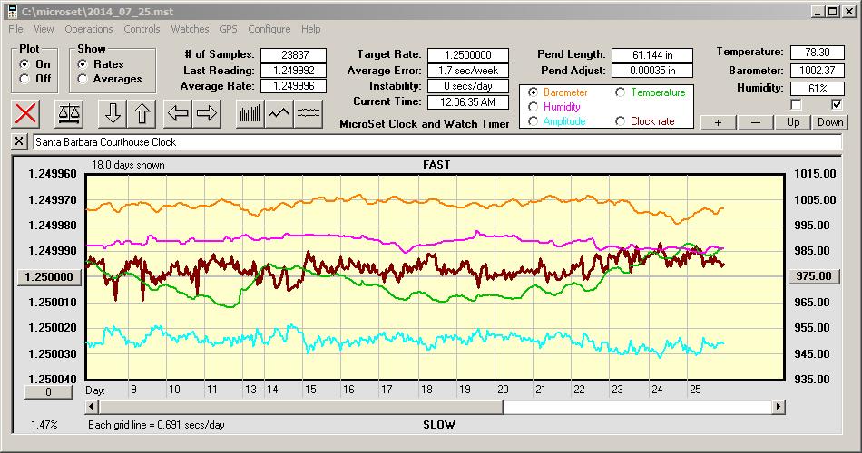Click the Humidity 61% field
862x453 pixels.
[817, 89]
